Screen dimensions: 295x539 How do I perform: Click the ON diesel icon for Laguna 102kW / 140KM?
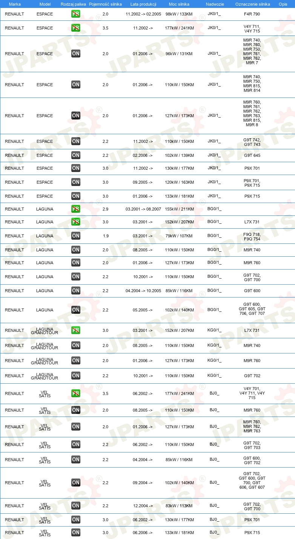point(76,310)
